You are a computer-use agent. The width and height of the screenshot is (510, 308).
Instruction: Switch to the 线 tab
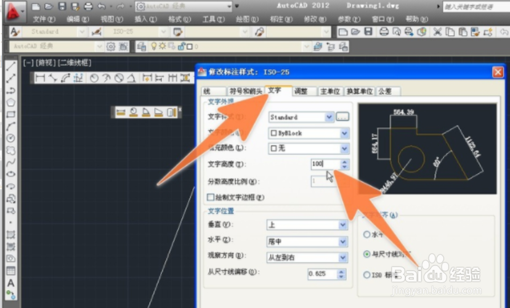[x=213, y=91]
